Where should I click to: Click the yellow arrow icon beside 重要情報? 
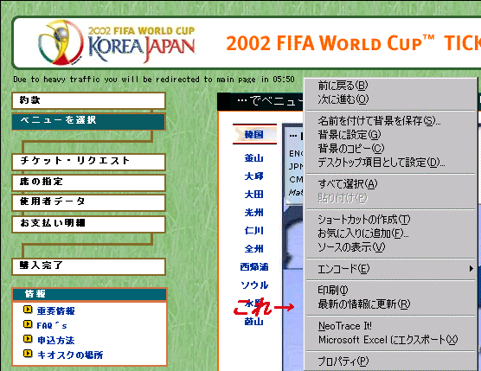click(28, 310)
